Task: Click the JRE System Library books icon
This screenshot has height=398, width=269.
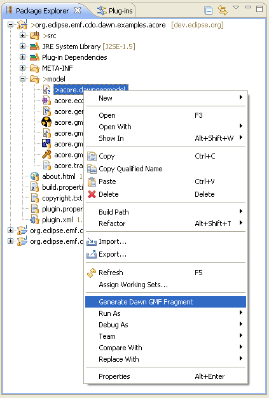Action: tap(34, 46)
